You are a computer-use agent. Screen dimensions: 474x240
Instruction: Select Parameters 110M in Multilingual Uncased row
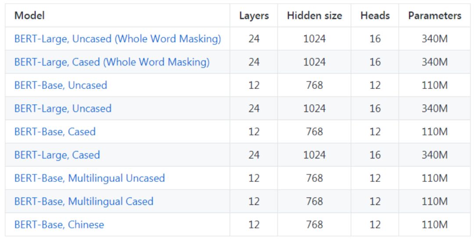click(x=434, y=178)
